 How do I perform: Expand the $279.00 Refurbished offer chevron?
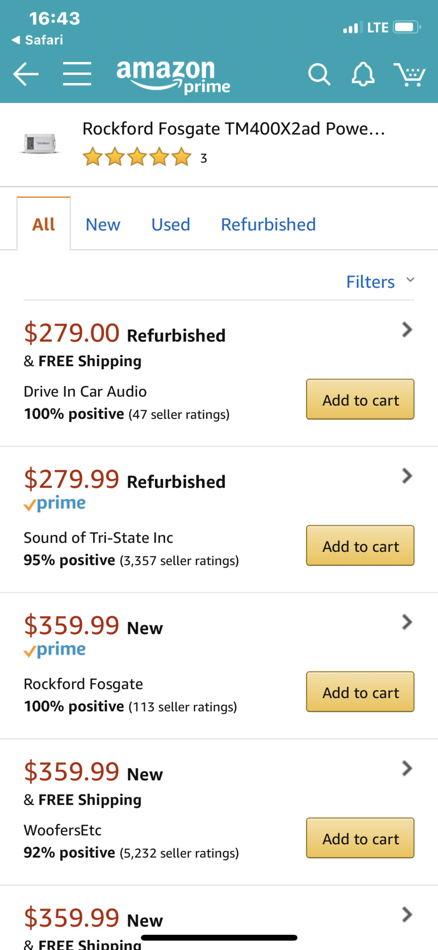[x=407, y=330]
